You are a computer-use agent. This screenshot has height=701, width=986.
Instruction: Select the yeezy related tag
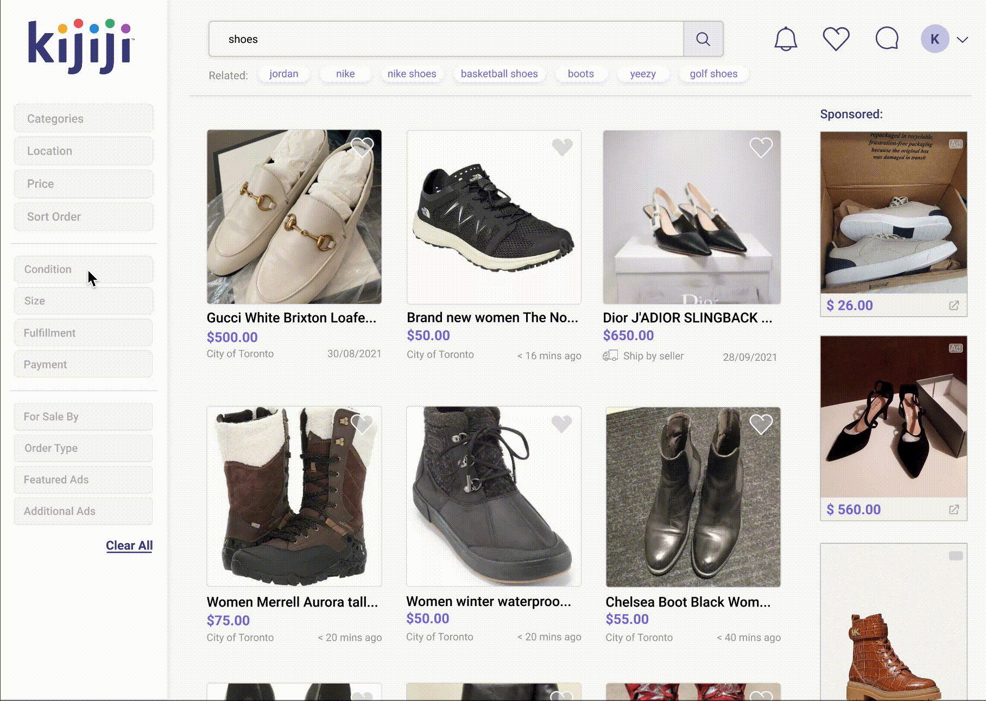643,74
